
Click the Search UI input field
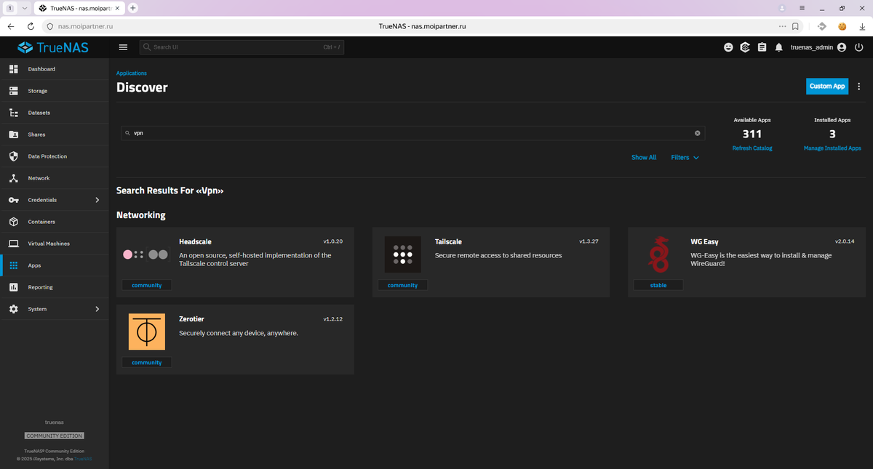(242, 47)
